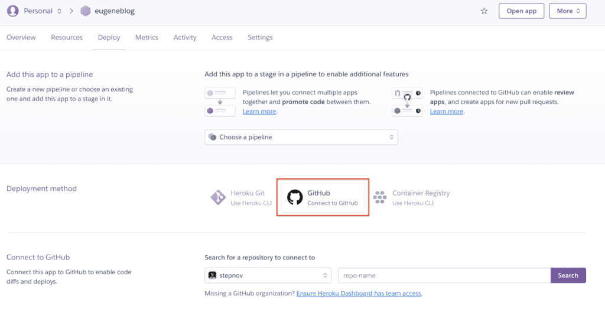The image size is (605, 309).
Task: Open the stepnov organization dropdown
Action: click(268, 275)
